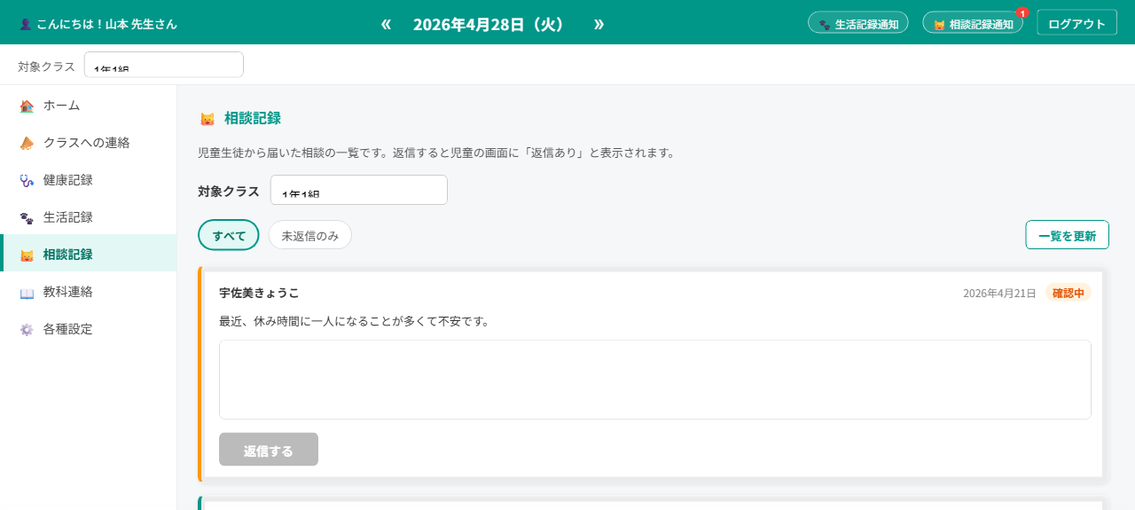The image size is (1135, 510).
Task: Click the paw icon in 生活記録通知 button
Action: pyautogui.click(x=825, y=25)
